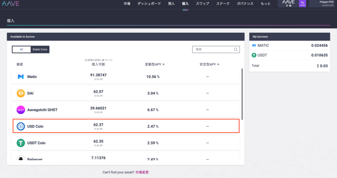Open the 借入 menu item
Viewport: 337px width, 178px height.
(x=185, y=4)
